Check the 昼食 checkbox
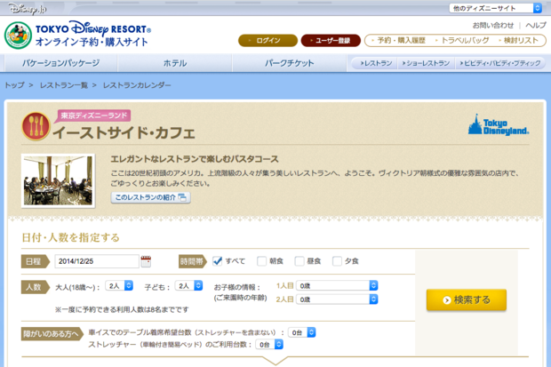Viewport: 551px width, 367px height. pyautogui.click(x=299, y=261)
